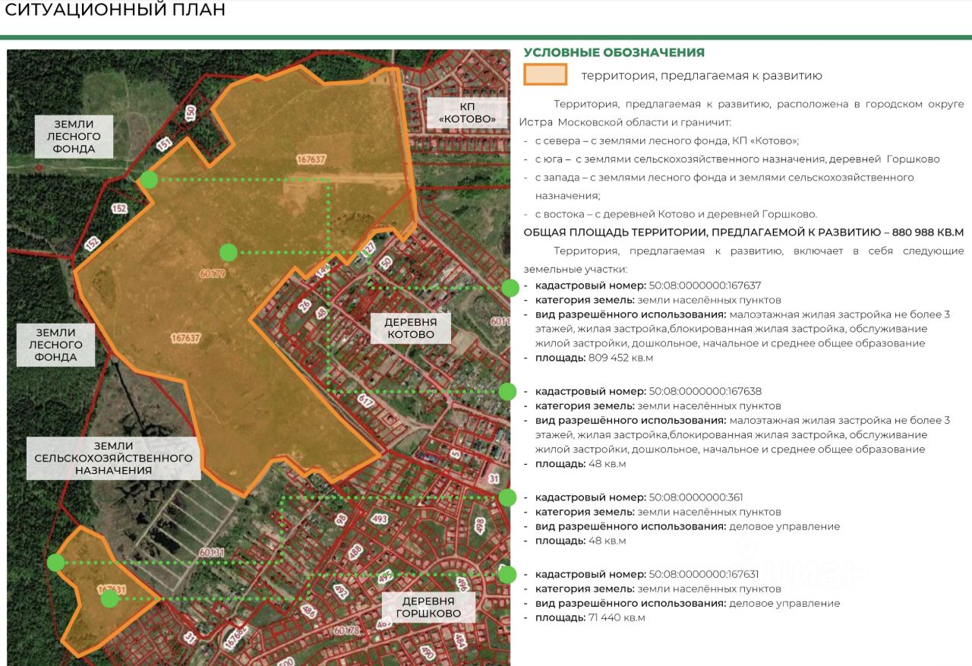972x666 pixels.
Task: Select «категория земель» line under cadastral number 167631
Action: (x=658, y=589)
